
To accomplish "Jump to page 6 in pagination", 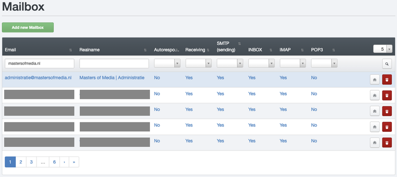I will [55, 162].
